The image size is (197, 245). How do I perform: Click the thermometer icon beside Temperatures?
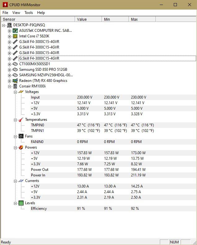(21, 120)
